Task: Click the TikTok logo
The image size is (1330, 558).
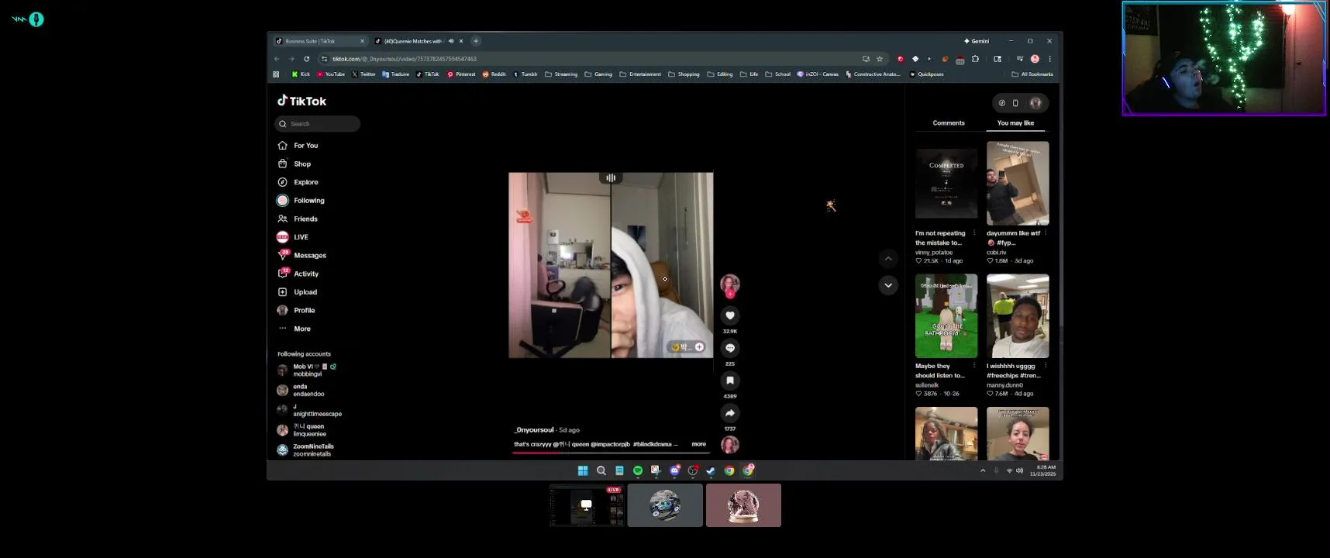Action: (x=302, y=101)
